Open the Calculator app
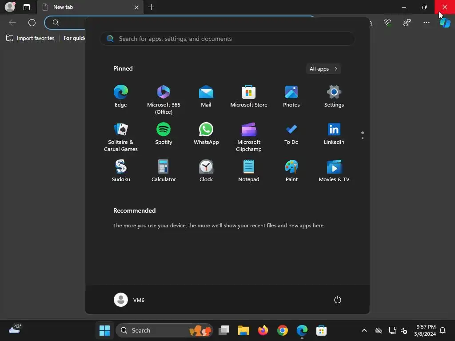Screen dimensions: 455x341 click(x=164, y=171)
